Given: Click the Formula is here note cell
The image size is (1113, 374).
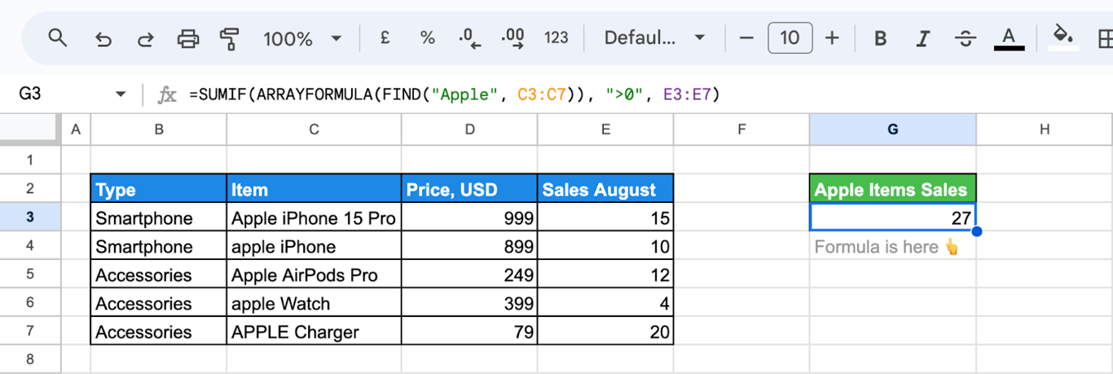Looking at the screenshot, I should [893, 246].
